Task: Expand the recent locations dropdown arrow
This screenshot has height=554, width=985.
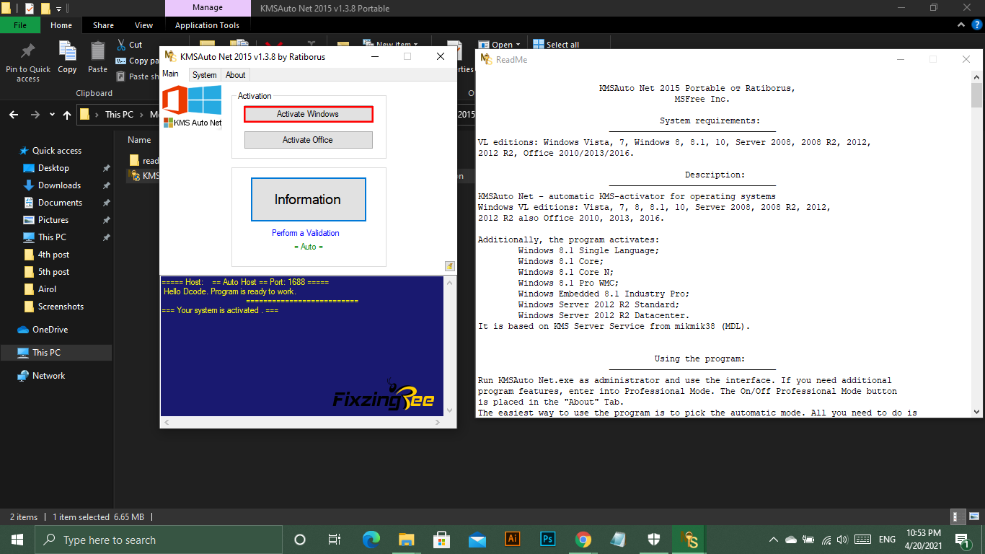Action: click(x=52, y=115)
